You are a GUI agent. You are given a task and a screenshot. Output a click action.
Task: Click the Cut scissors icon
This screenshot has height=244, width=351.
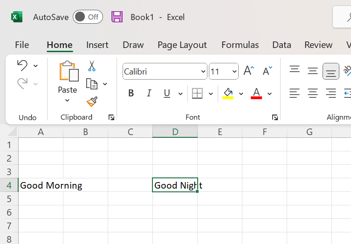92,66
